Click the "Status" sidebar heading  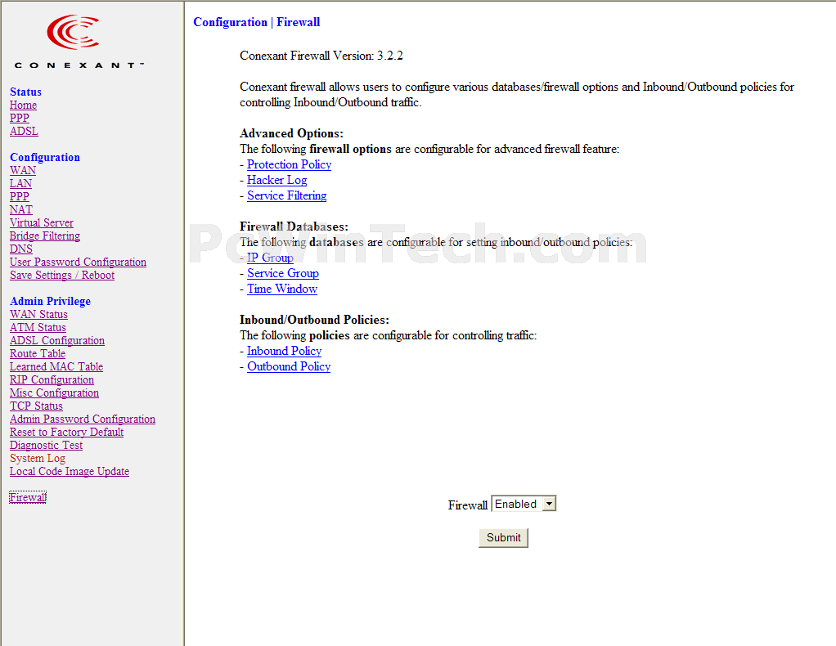25,92
